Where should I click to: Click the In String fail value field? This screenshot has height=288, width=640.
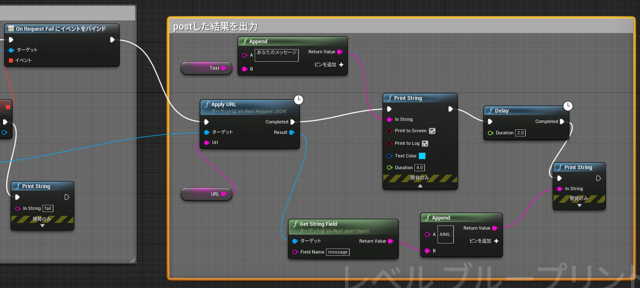pyautogui.click(x=48, y=208)
